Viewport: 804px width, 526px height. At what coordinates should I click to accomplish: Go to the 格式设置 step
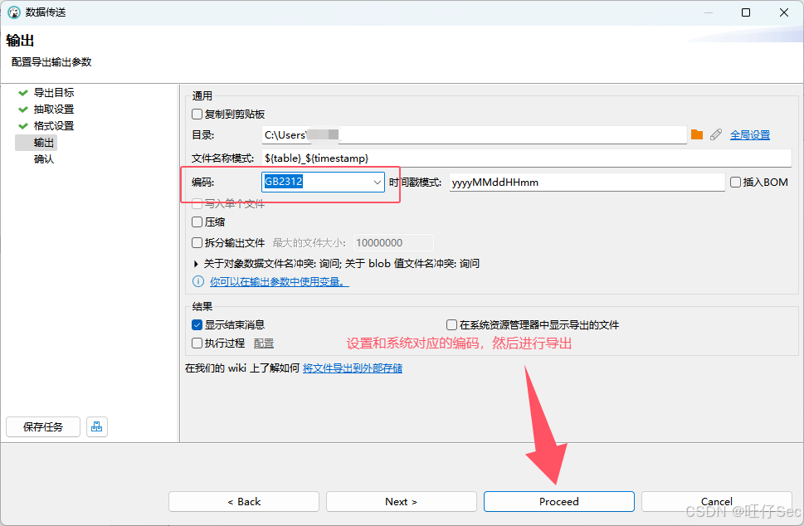tap(54, 125)
